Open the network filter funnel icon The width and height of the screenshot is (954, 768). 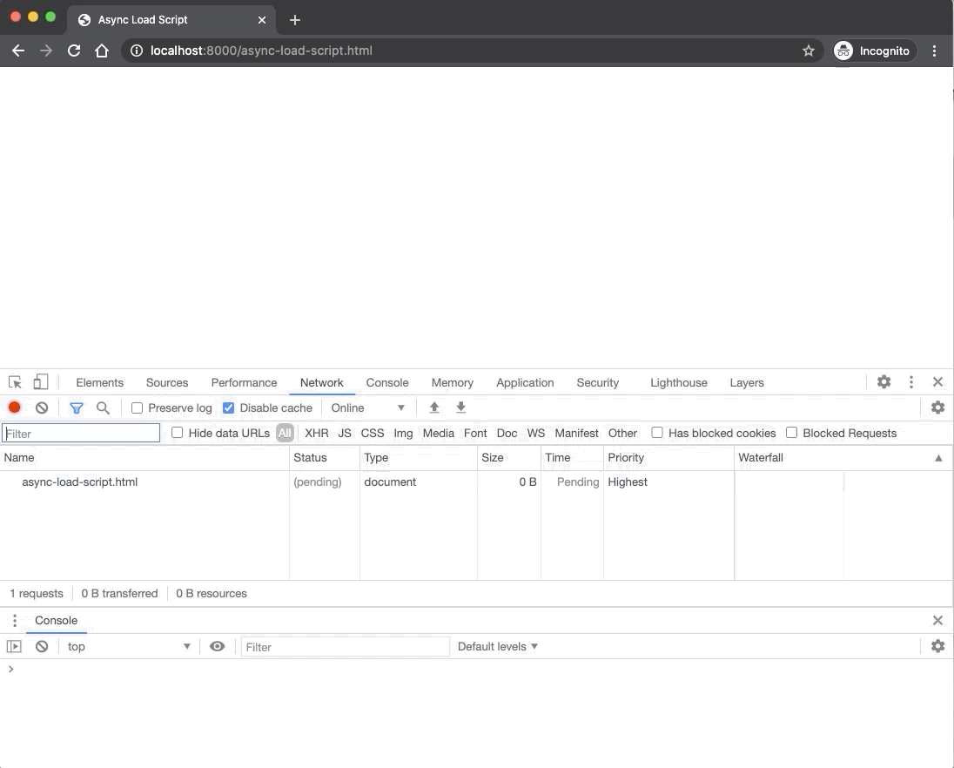point(77,407)
